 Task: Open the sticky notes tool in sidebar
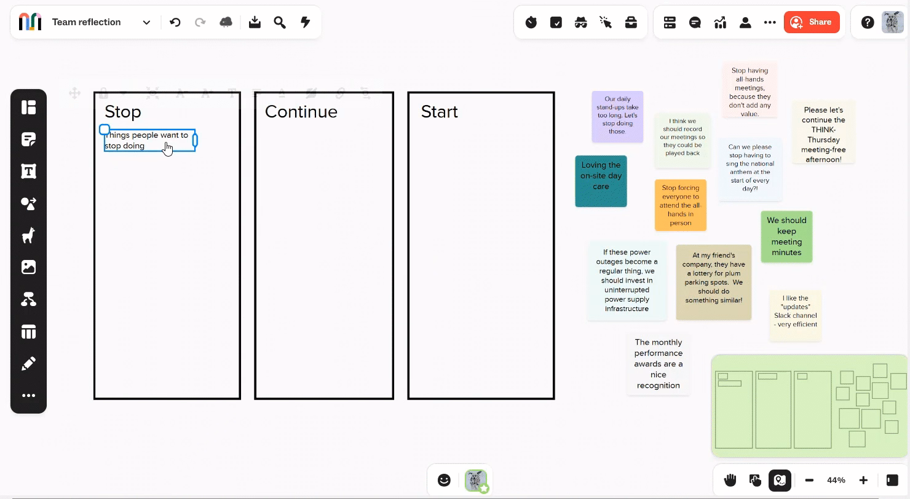(x=28, y=139)
